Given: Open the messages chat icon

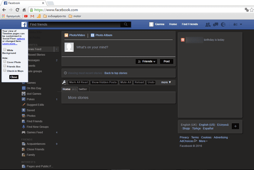Looking at the screenshot, I should (216, 25).
